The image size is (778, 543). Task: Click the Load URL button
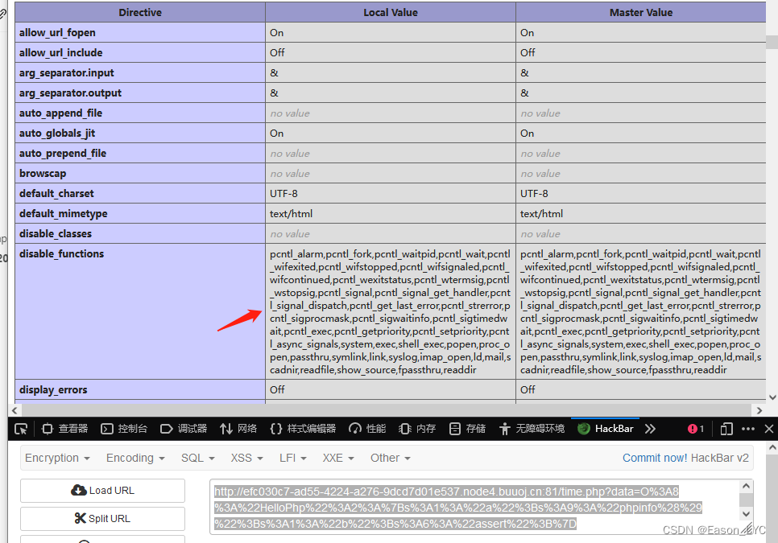point(103,491)
